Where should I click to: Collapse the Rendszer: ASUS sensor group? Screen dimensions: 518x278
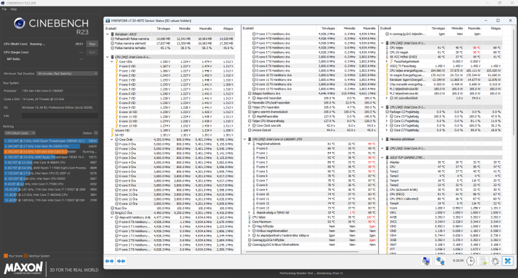[107, 34]
